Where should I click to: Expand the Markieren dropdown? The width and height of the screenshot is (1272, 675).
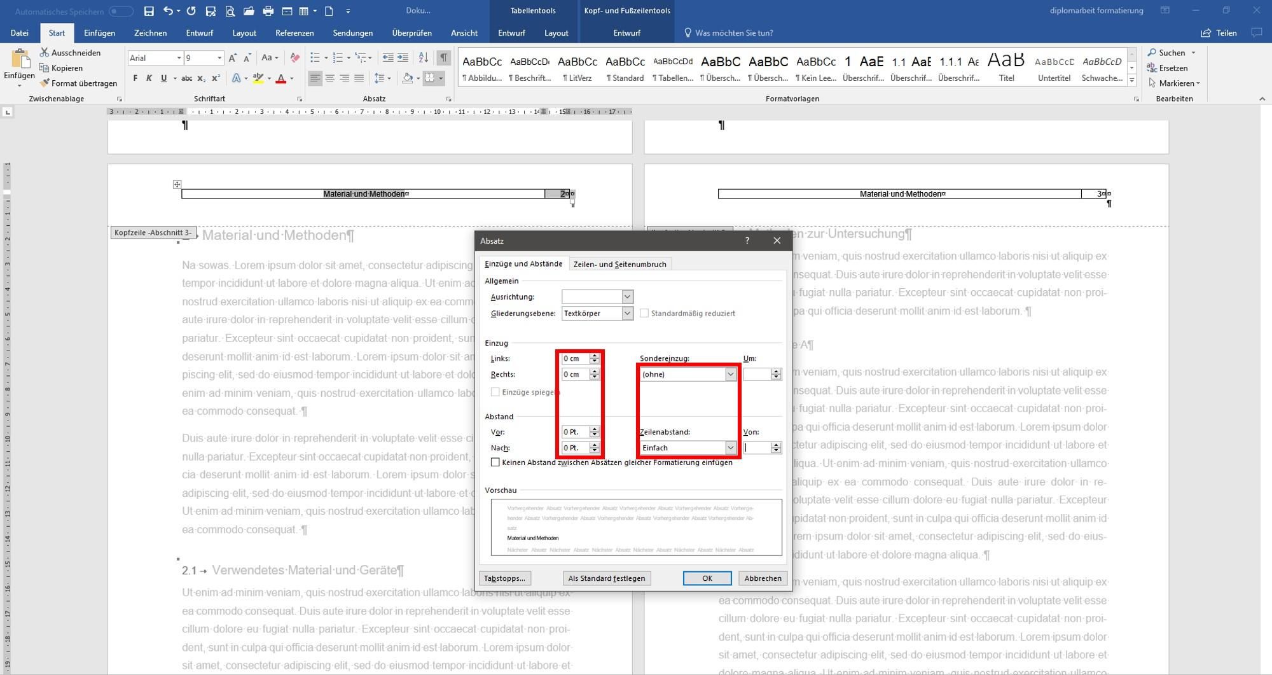coord(1198,83)
